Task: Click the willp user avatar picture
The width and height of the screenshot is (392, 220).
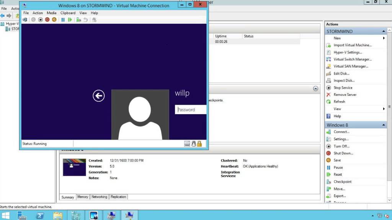Action: (x=140, y=115)
